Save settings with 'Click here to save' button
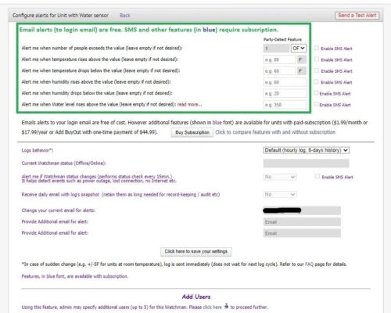This screenshot has width=391, height=313. [196, 251]
